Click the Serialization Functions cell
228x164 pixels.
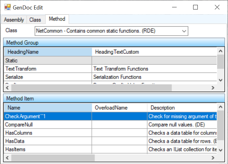coord(154,77)
